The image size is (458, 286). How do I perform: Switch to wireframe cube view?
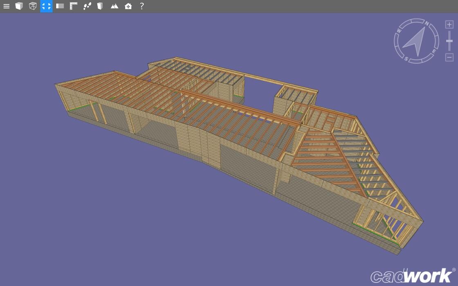point(33,6)
